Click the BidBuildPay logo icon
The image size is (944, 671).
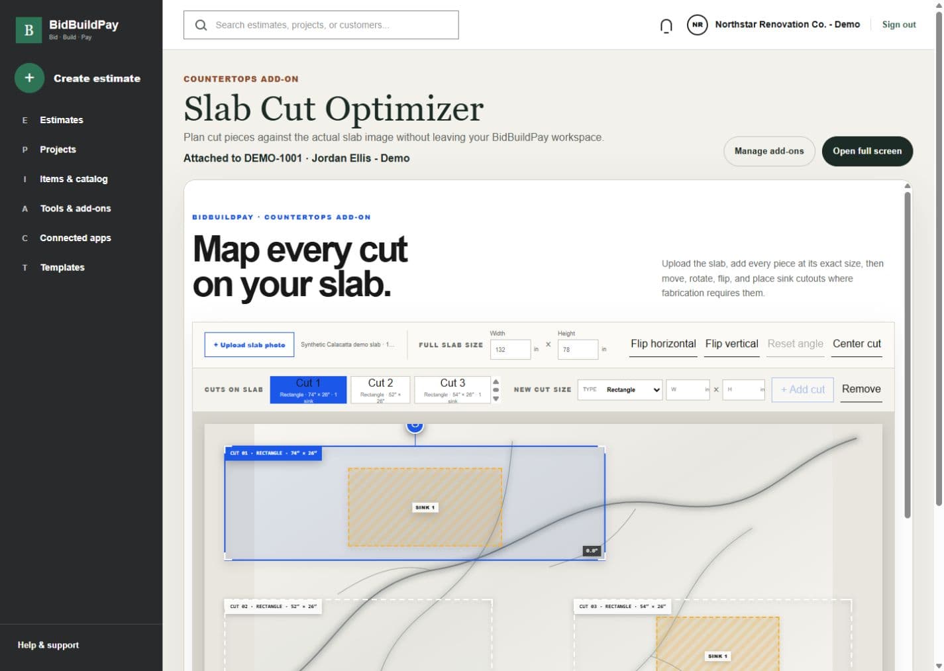(x=28, y=30)
